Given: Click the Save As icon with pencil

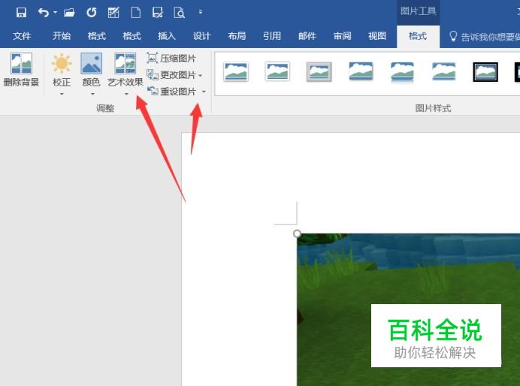Looking at the screenshot, I should (x=158, y=13).
